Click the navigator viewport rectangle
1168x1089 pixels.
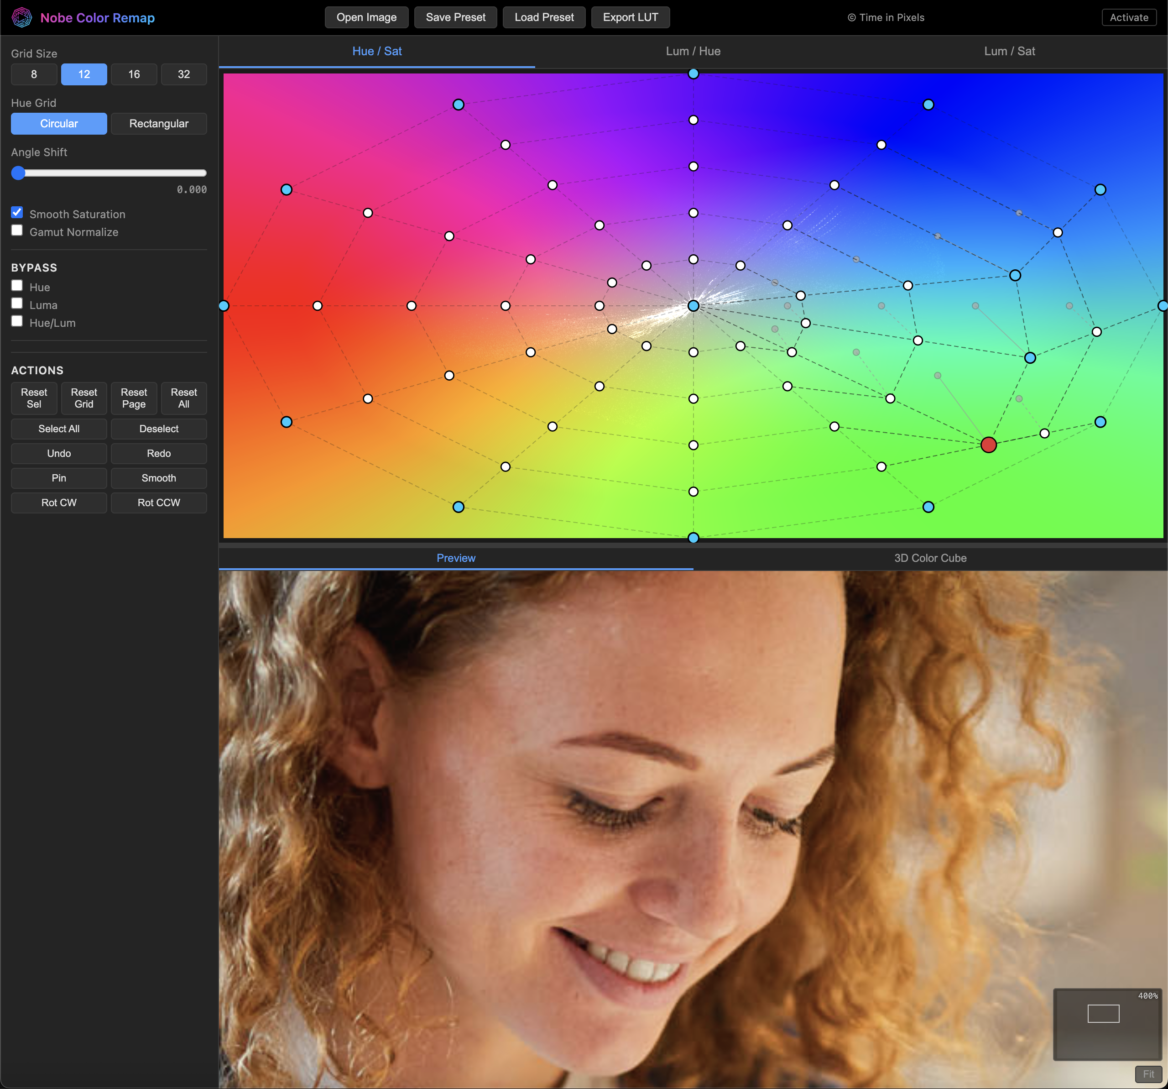1103,1013
